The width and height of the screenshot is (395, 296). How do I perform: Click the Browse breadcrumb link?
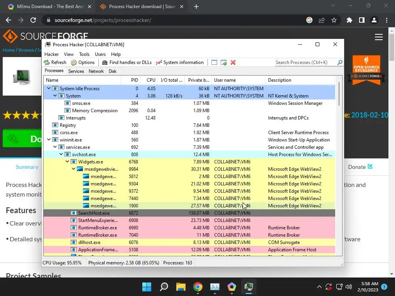coord(26,50)
